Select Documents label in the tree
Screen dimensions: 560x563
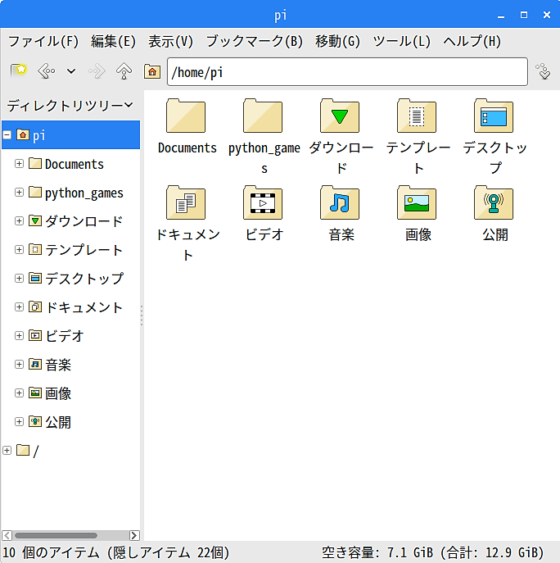[75, 164]
